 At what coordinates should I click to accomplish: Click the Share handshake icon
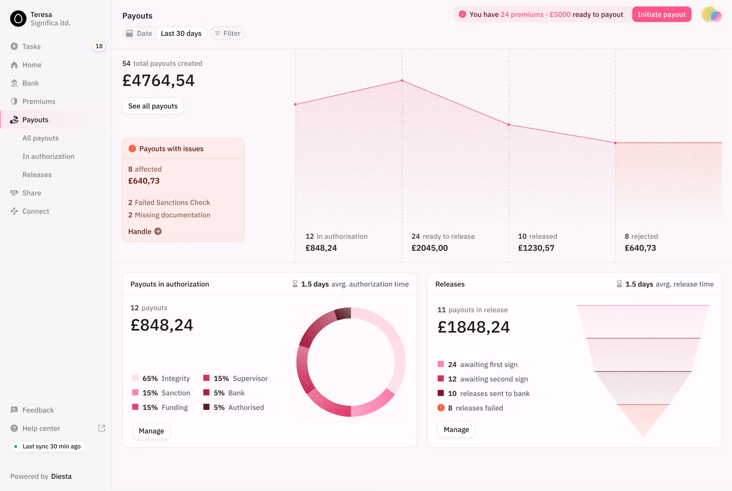[14, 193]
